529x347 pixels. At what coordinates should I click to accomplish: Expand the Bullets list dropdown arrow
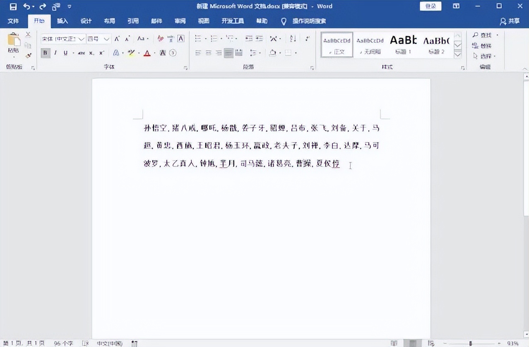205,38
